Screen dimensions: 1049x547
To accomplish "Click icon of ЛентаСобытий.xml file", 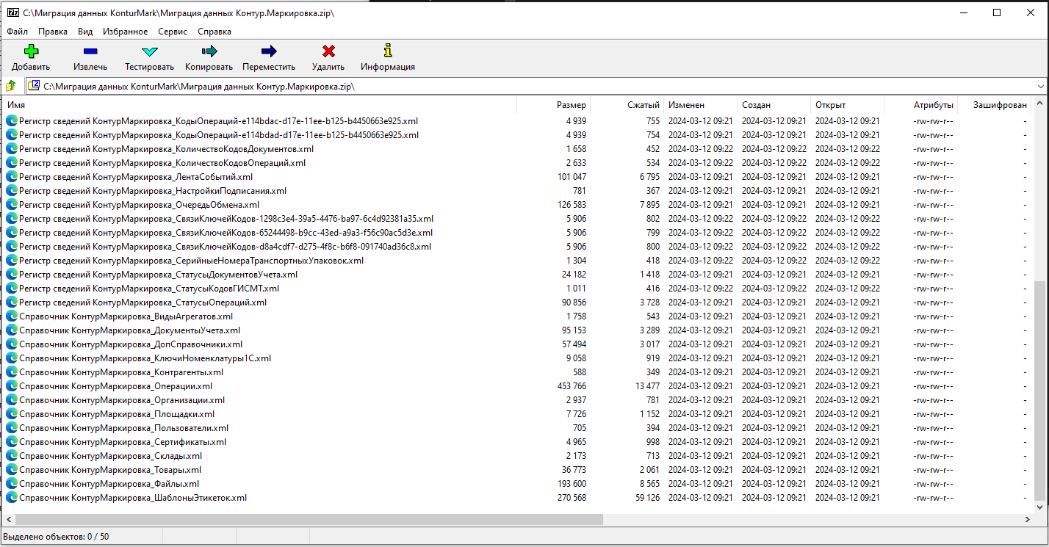I will click(11, 177).
